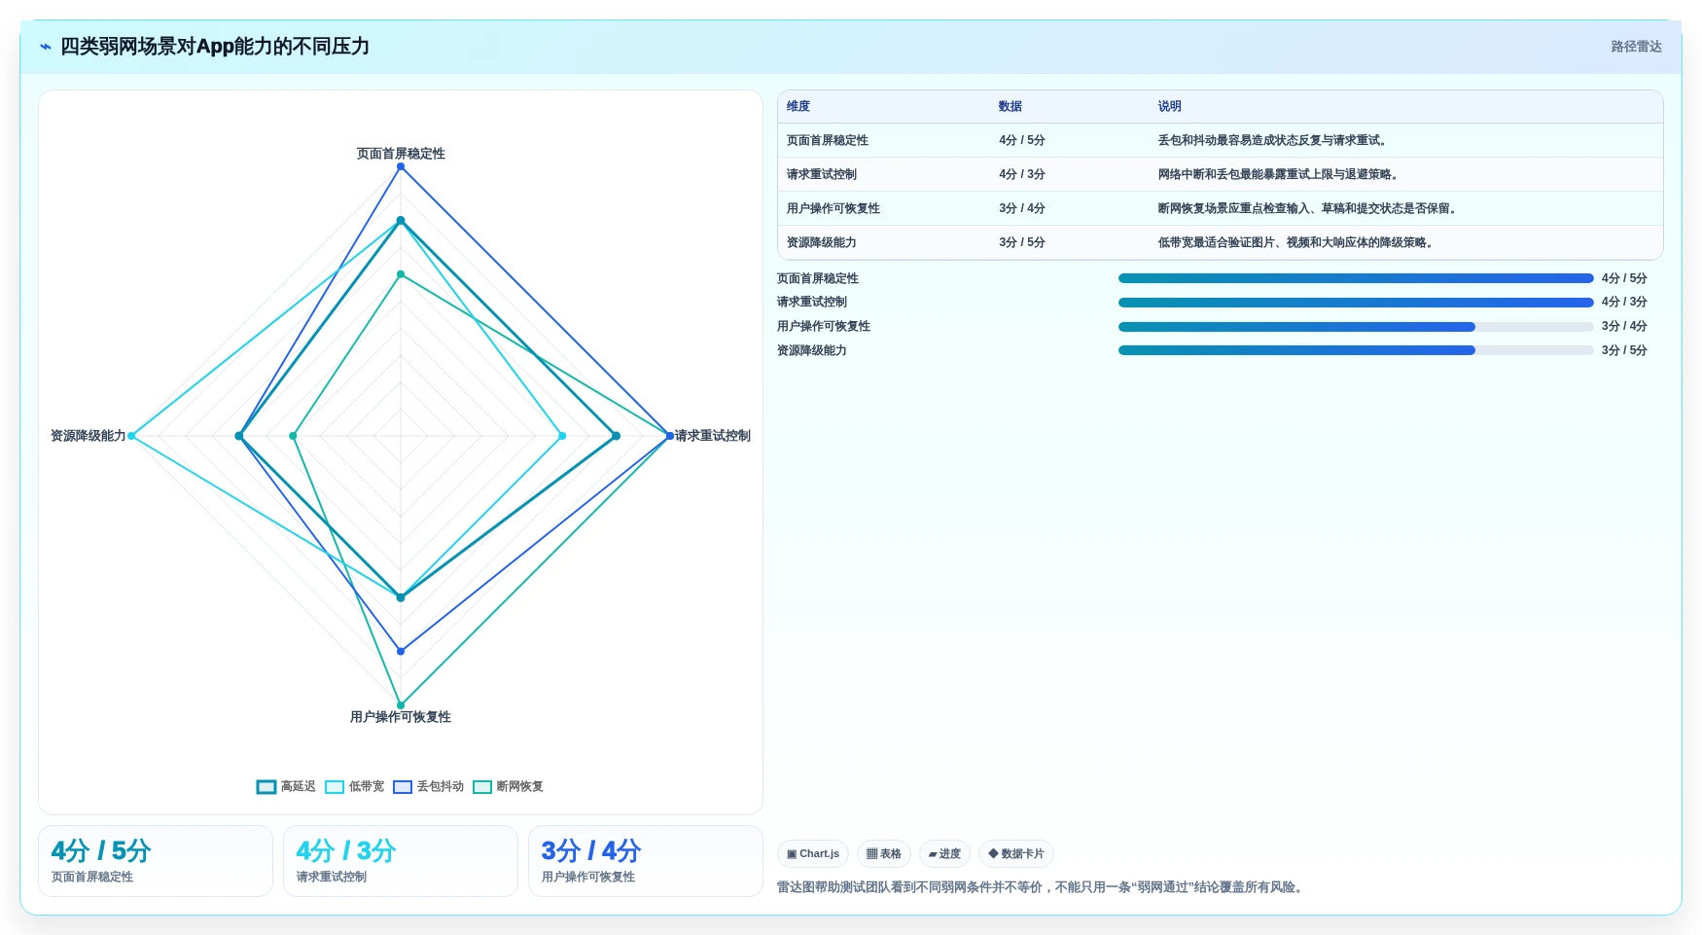The width and height of the screenshot is (1702, 935).
Task: Click the 4分 / 3分 请求重试控制 data card
Action: (x=401, y=862)
